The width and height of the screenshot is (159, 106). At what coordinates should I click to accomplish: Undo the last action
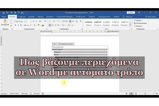[x=7, y=13]
